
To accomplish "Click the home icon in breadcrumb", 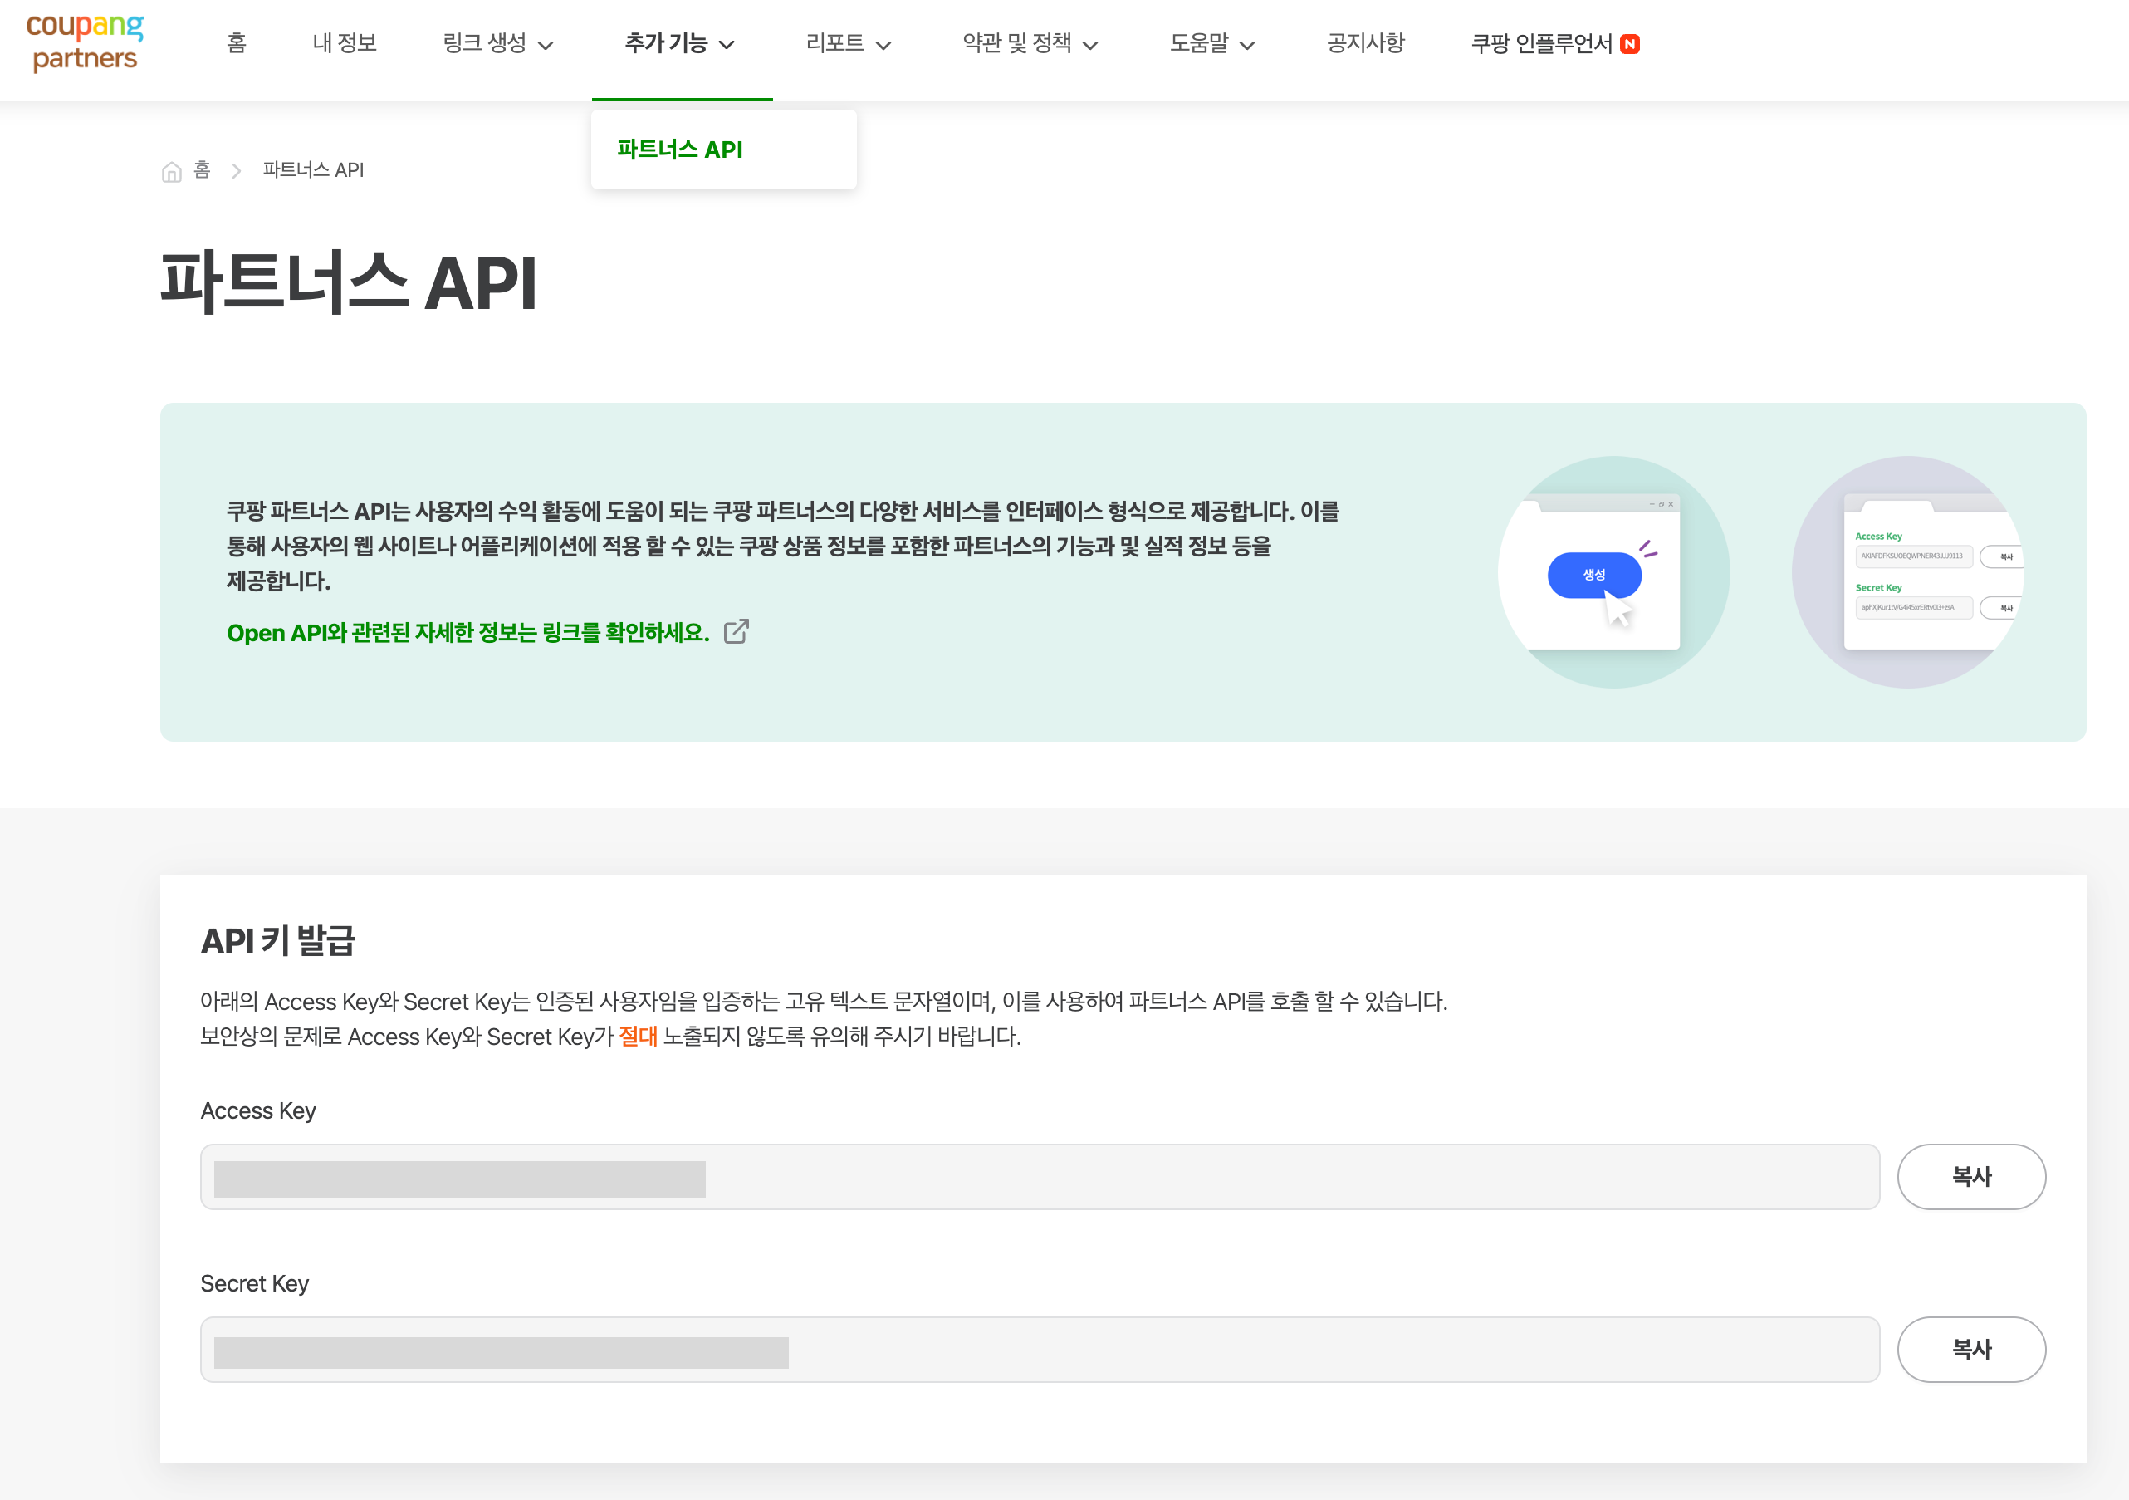I will tap(172, 172).
